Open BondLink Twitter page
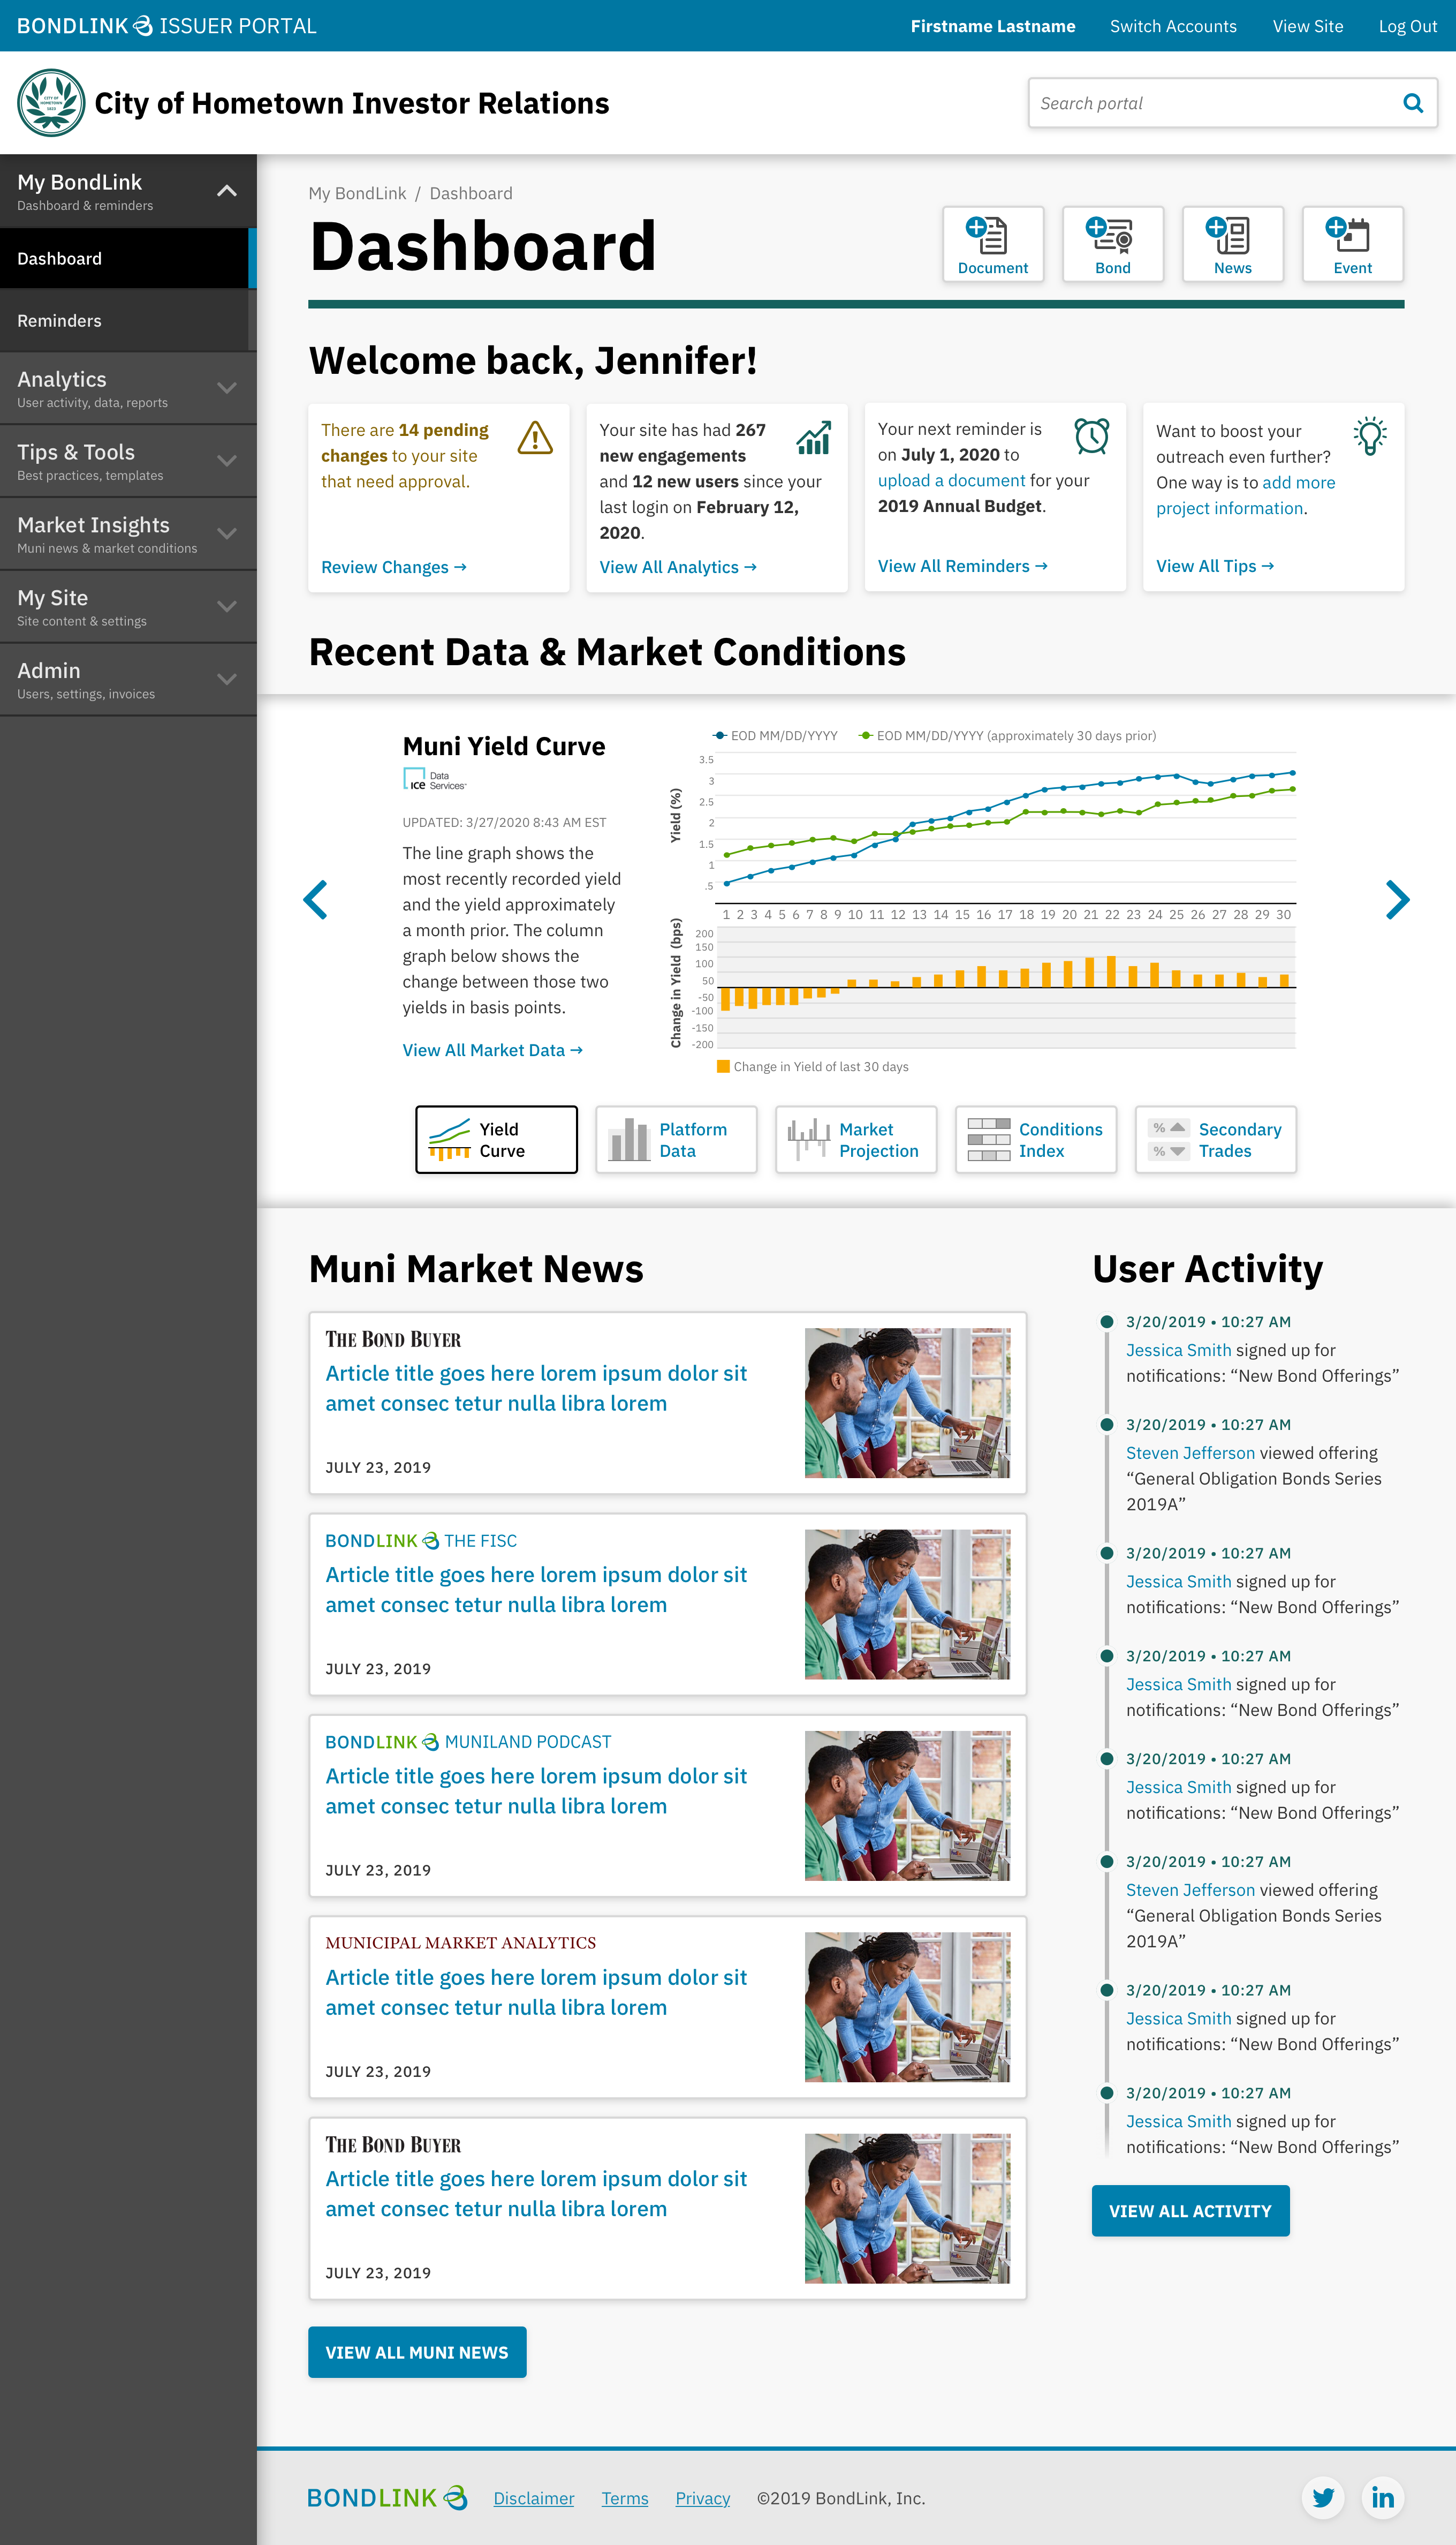1456x2545 pixels. 1322,2498
